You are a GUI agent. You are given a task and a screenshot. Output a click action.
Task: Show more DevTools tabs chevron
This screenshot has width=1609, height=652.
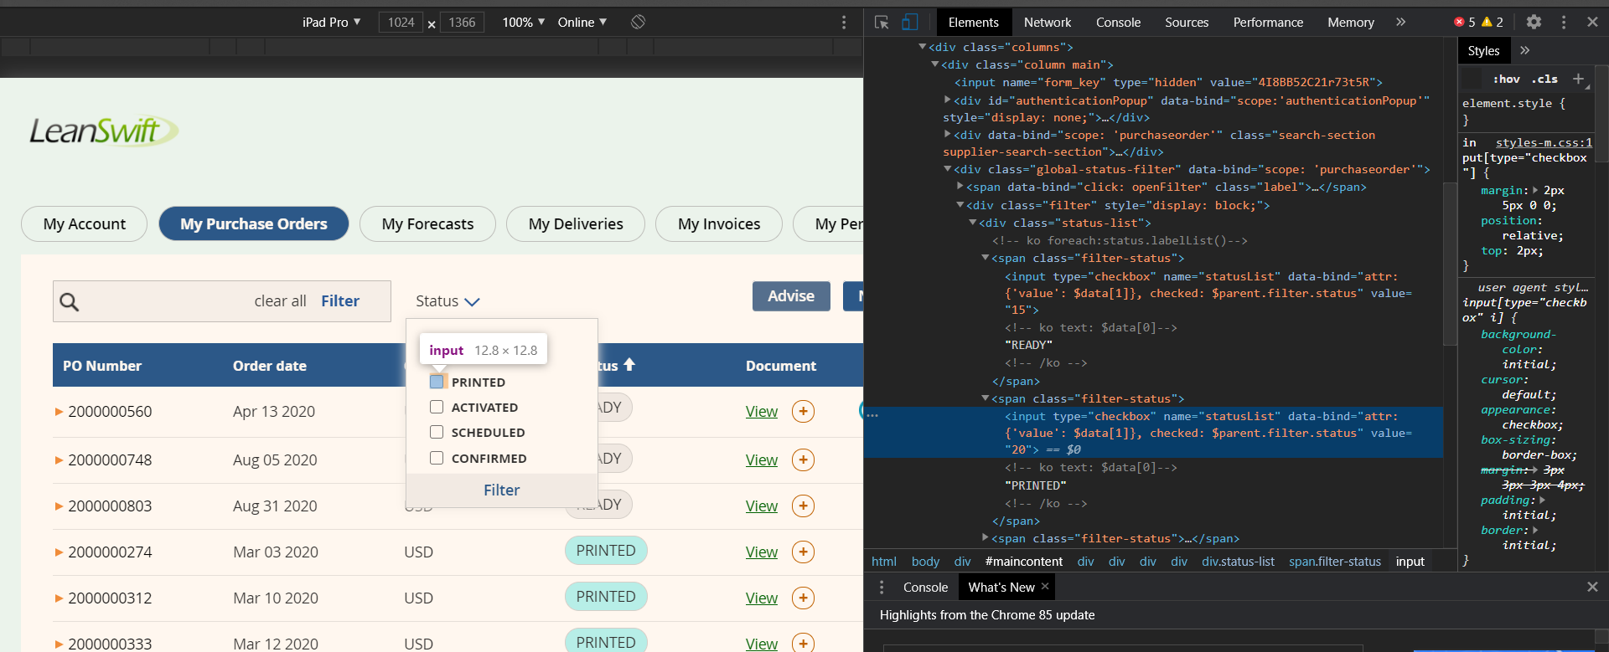(x=1400, y=23)
